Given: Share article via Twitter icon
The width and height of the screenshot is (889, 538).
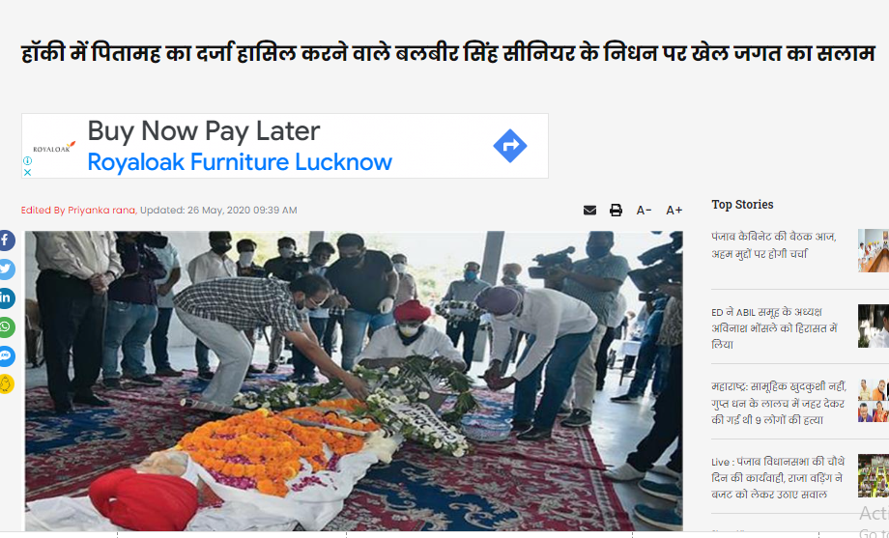Looking at the screenshot, I should 6,269.
